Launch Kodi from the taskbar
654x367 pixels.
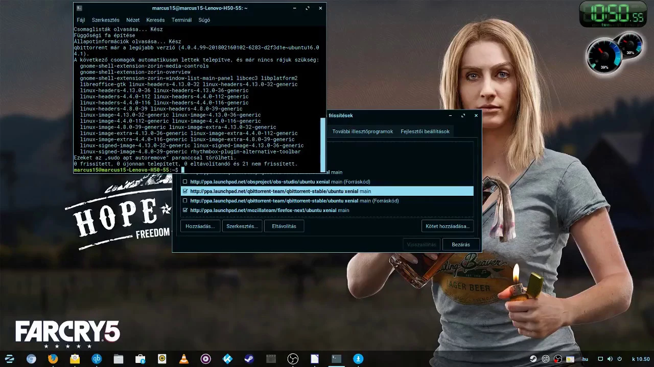point(227,359)
